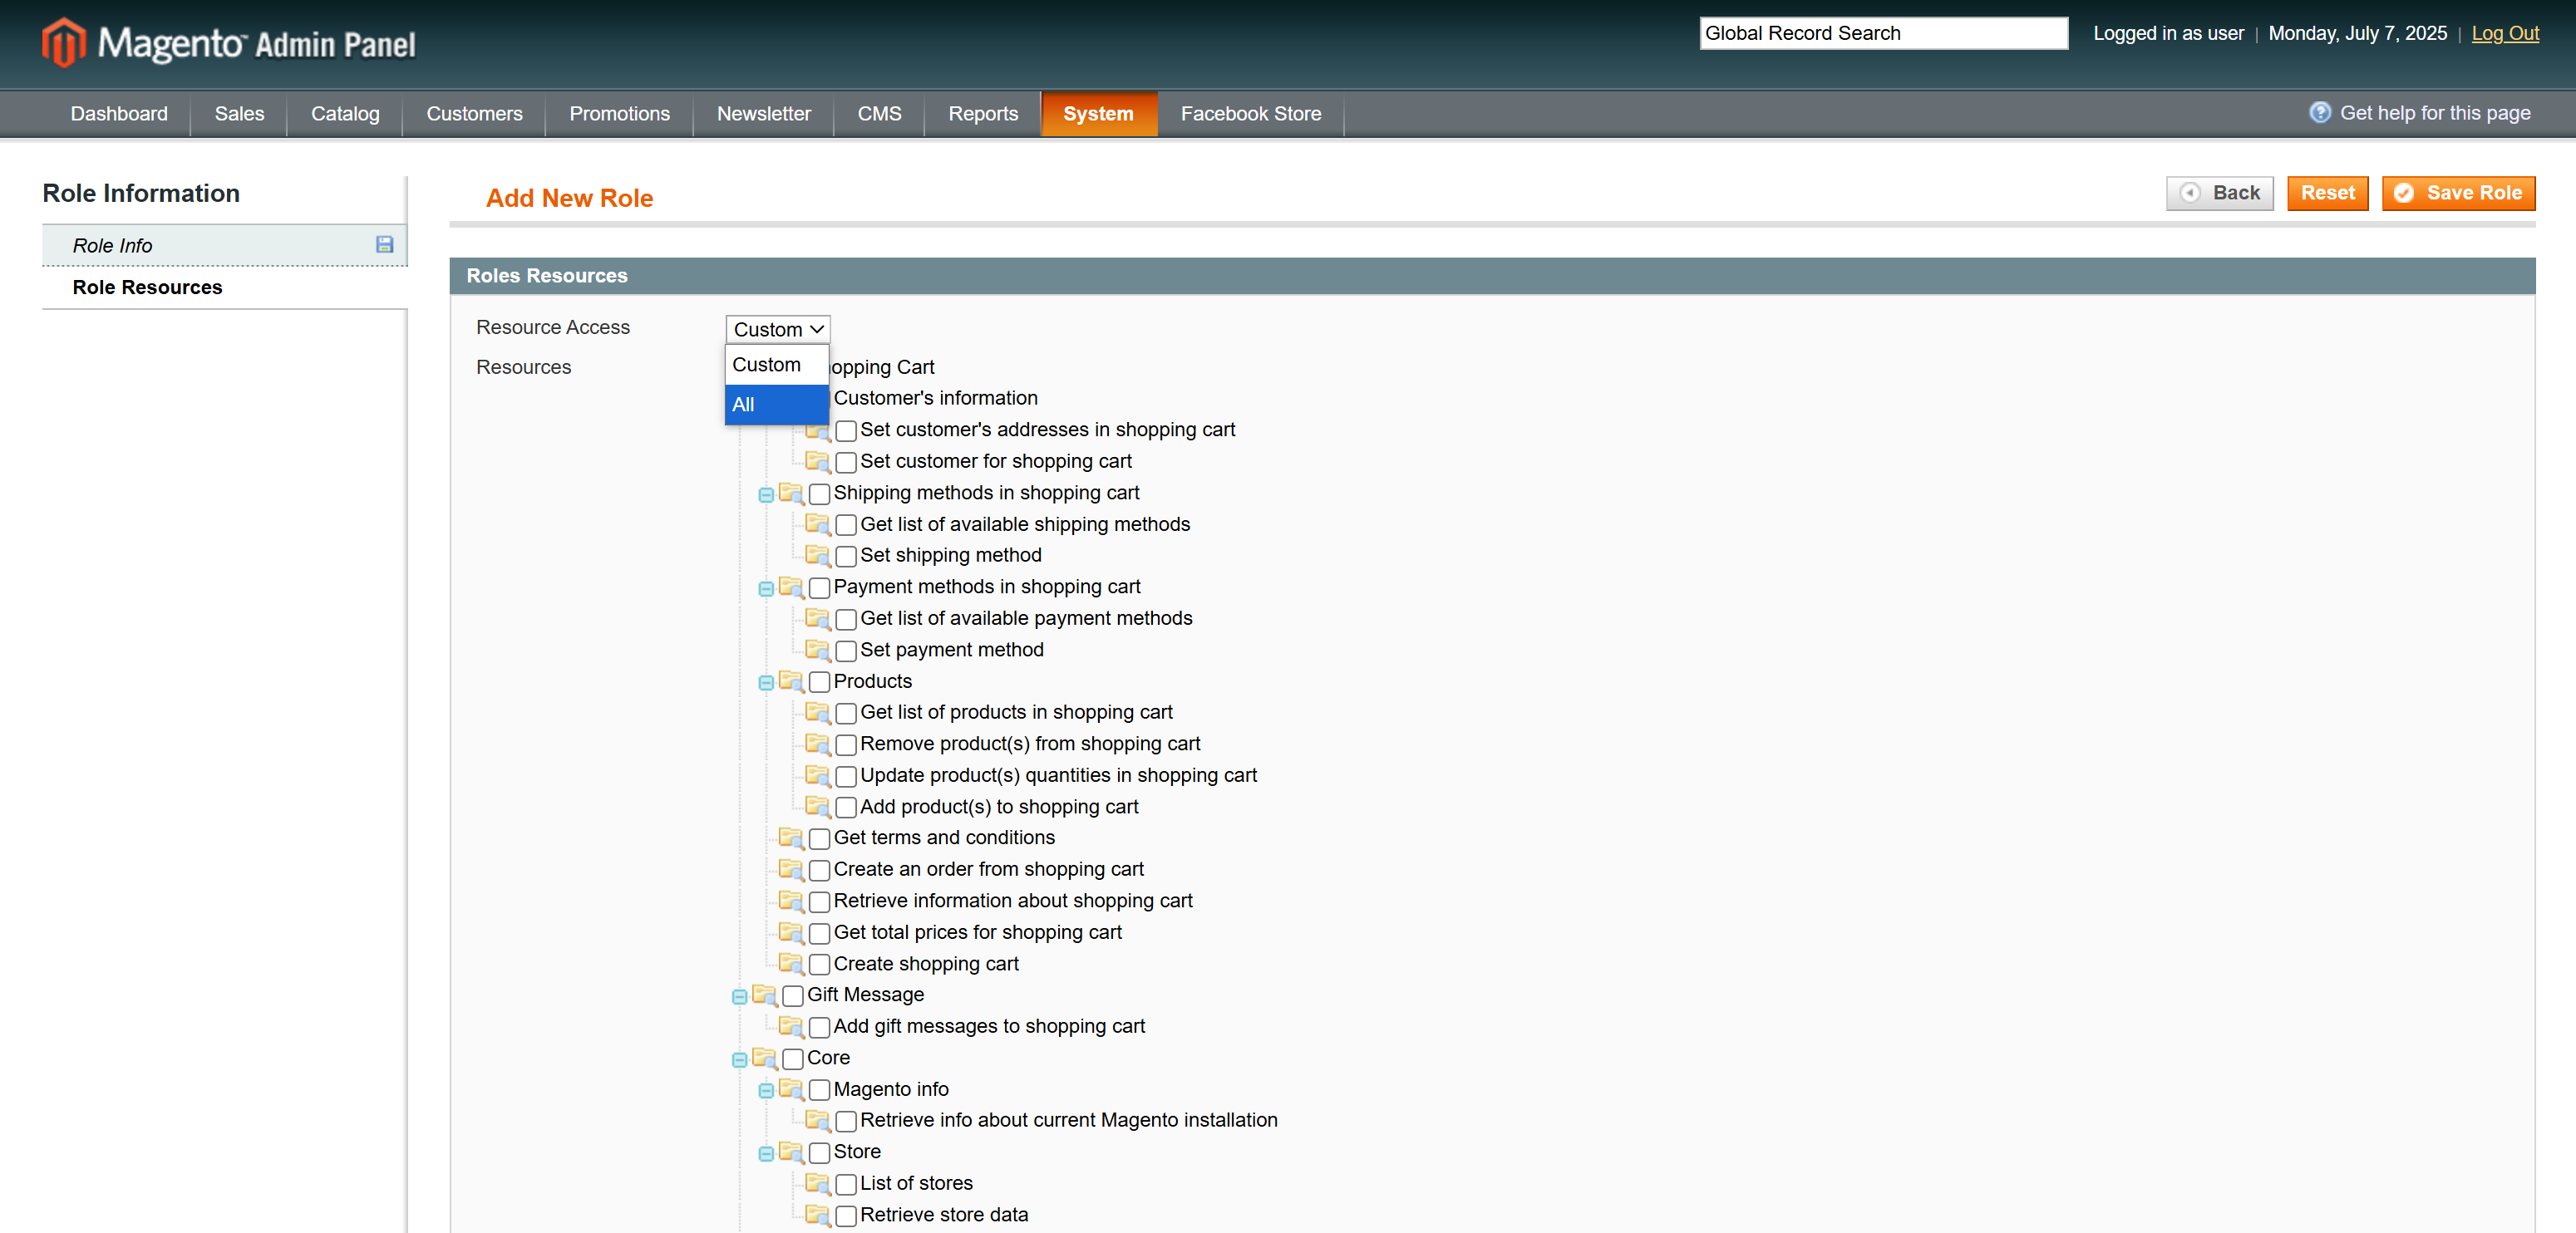Collapse the Products tree node
Viewport: 2576px width, 1233px height.
(766, 684)
